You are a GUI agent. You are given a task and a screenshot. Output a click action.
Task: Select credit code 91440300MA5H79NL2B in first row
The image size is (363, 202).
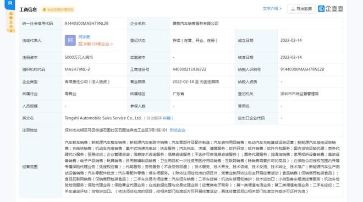pyautogui.click(x=86, y=24)
